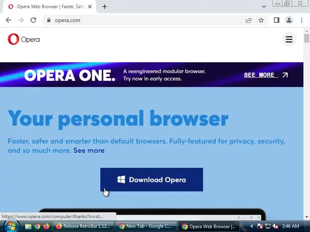Launch Firefox from the quick launch bar

coord(46,226)
